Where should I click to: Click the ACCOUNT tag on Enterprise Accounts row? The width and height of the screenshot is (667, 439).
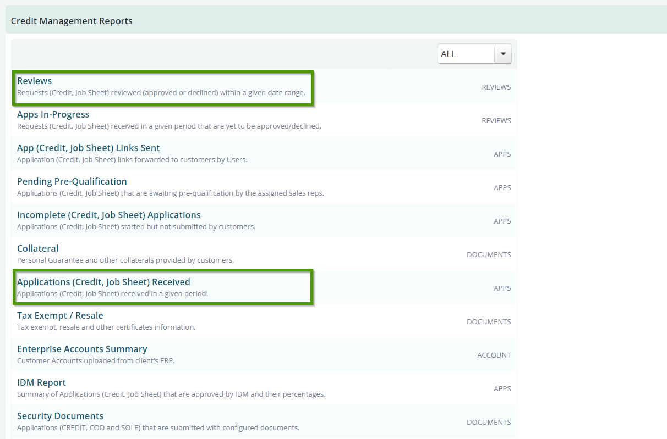pyautogui.click(x=494, y=355)
